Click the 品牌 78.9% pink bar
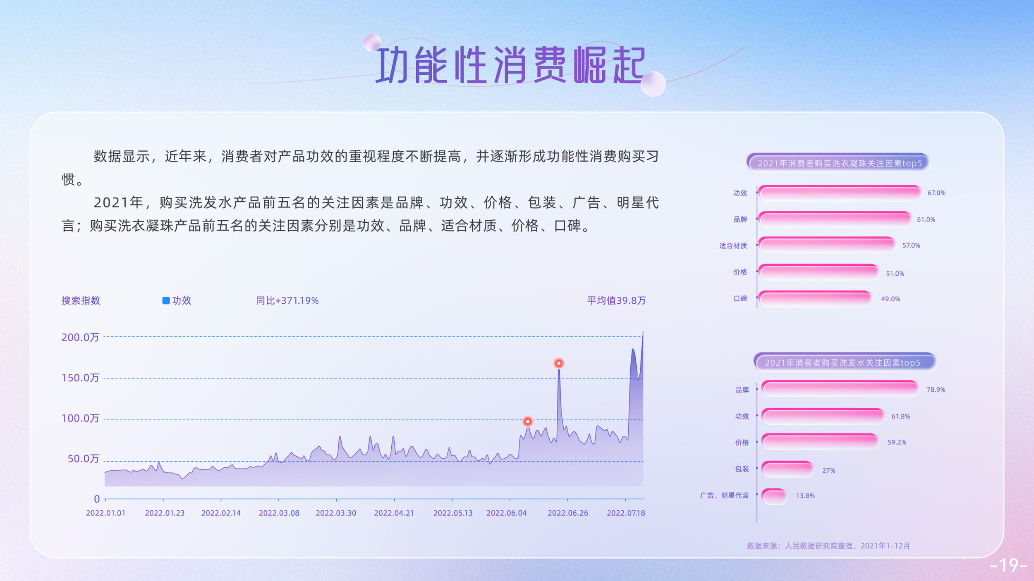 point(840,389)
